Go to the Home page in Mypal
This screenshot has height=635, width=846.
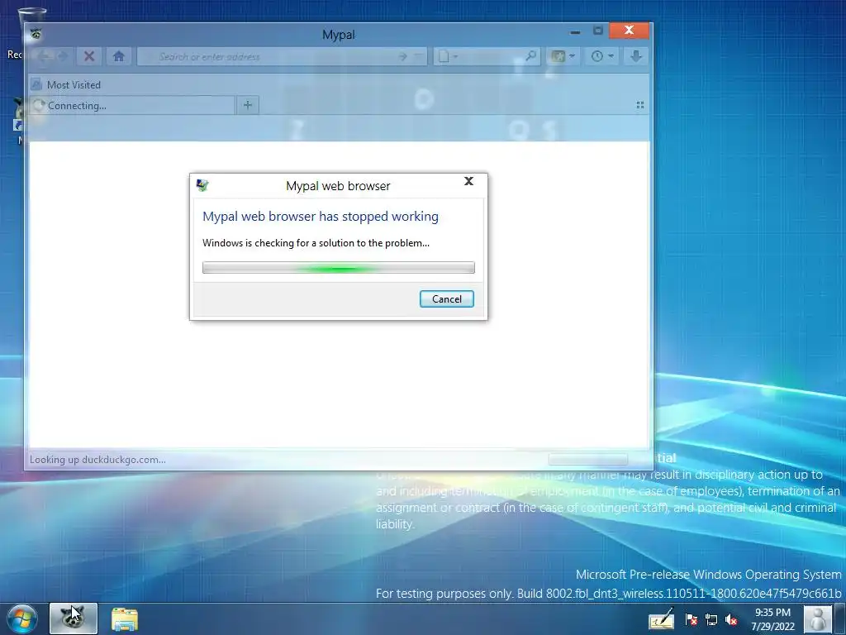coord(119,56)
